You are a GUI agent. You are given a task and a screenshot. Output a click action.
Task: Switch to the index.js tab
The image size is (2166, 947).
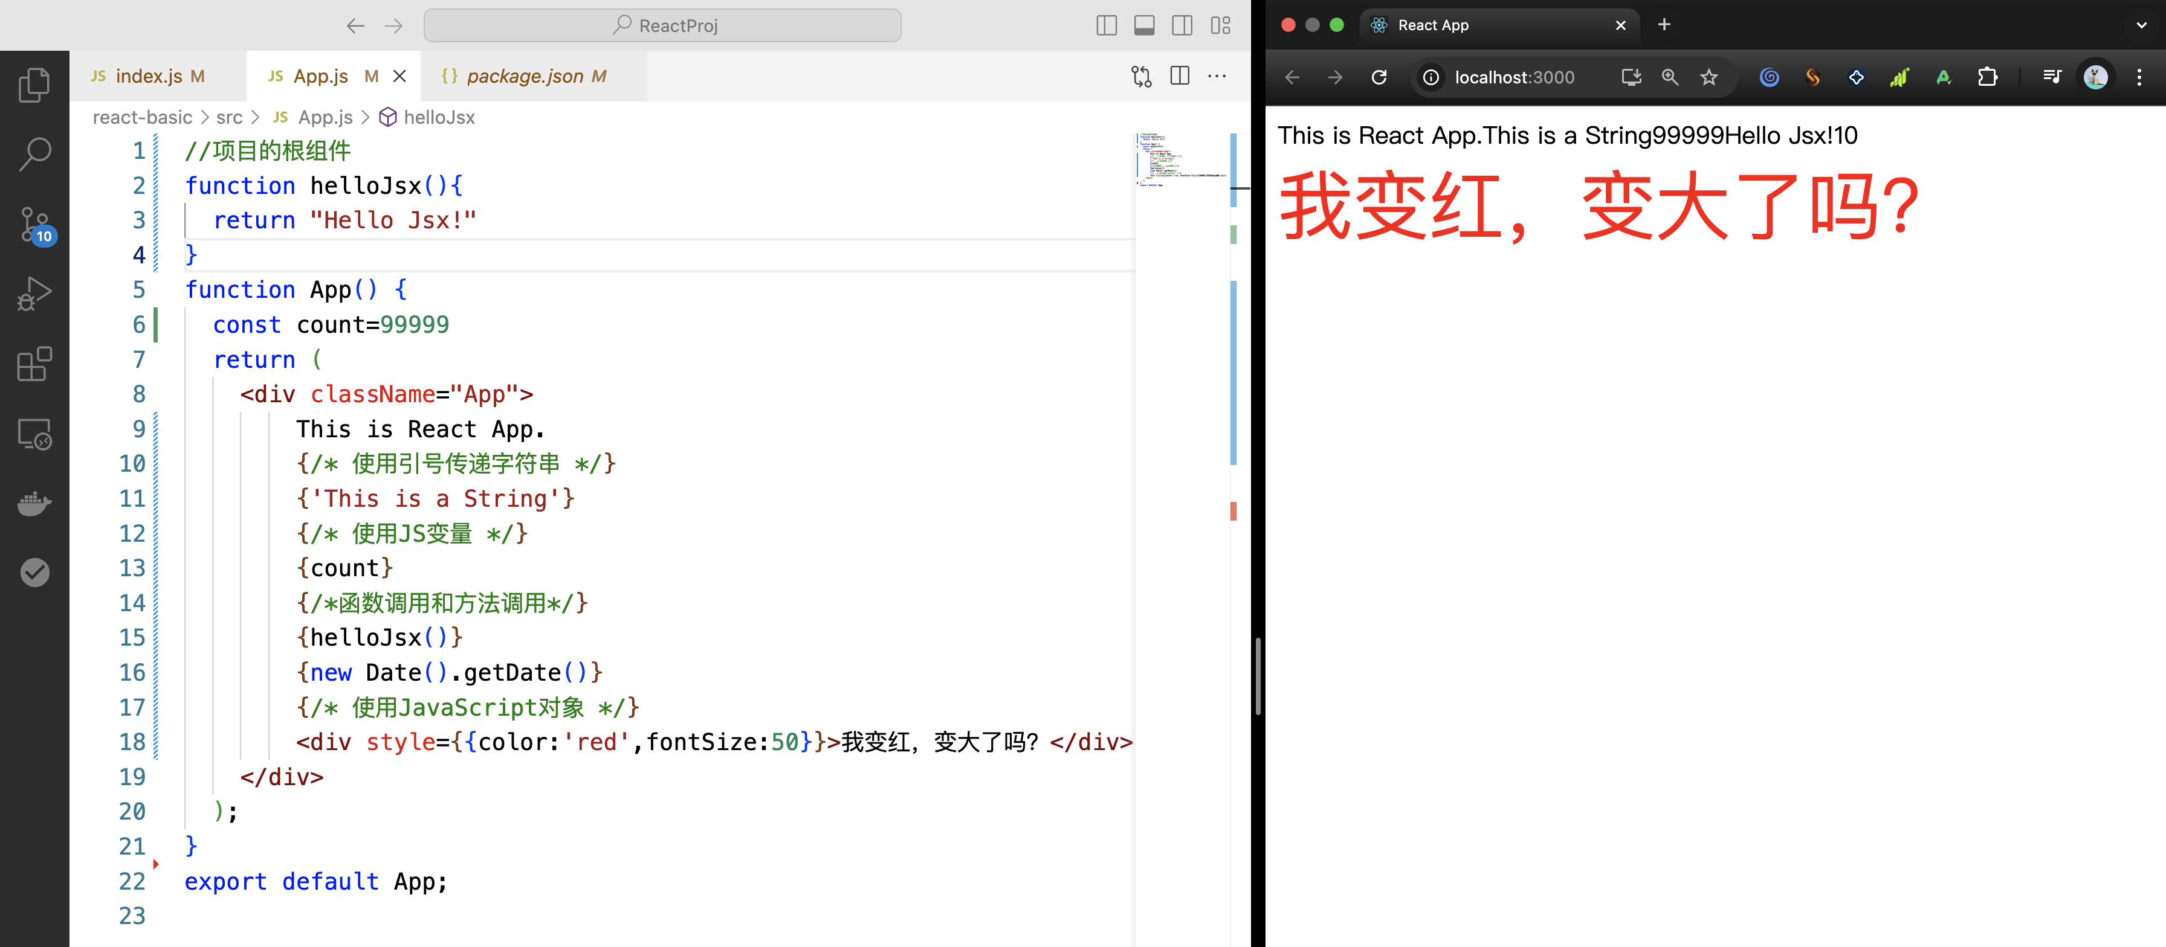point(150,75)
